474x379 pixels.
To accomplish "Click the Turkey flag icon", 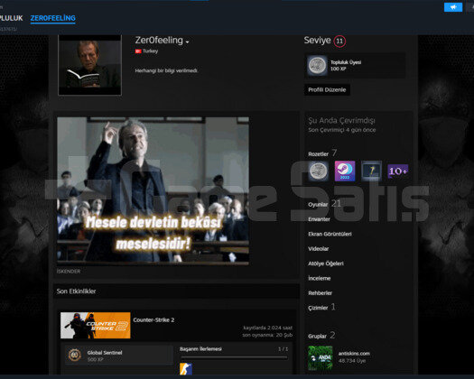I will (138, 51).
